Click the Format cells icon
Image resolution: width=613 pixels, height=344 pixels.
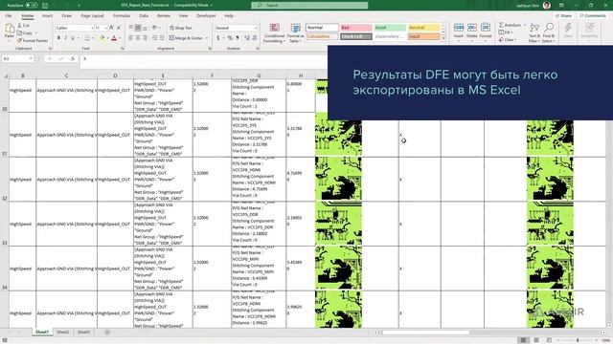[x=486, y=28]
